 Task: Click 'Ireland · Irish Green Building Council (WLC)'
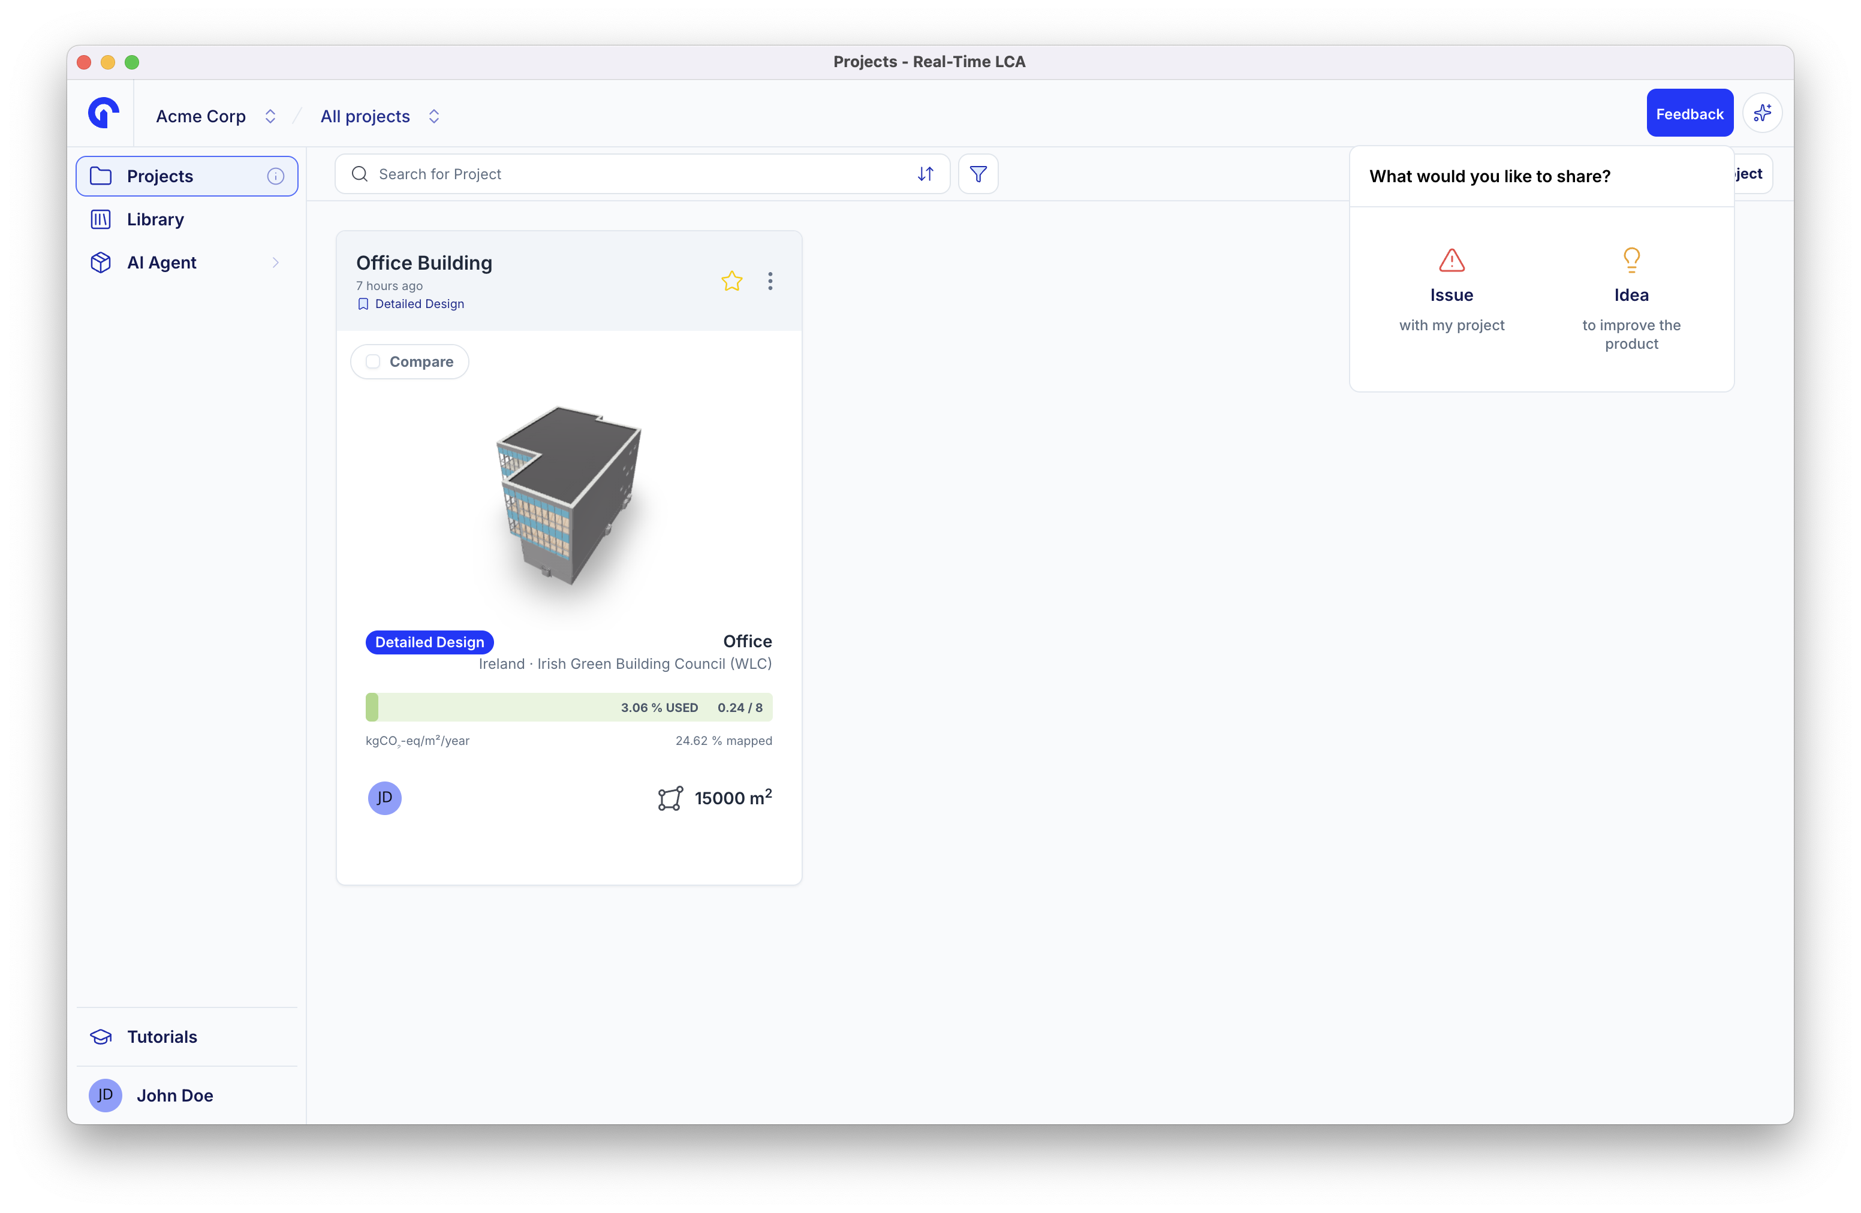[x=625, y=665]
